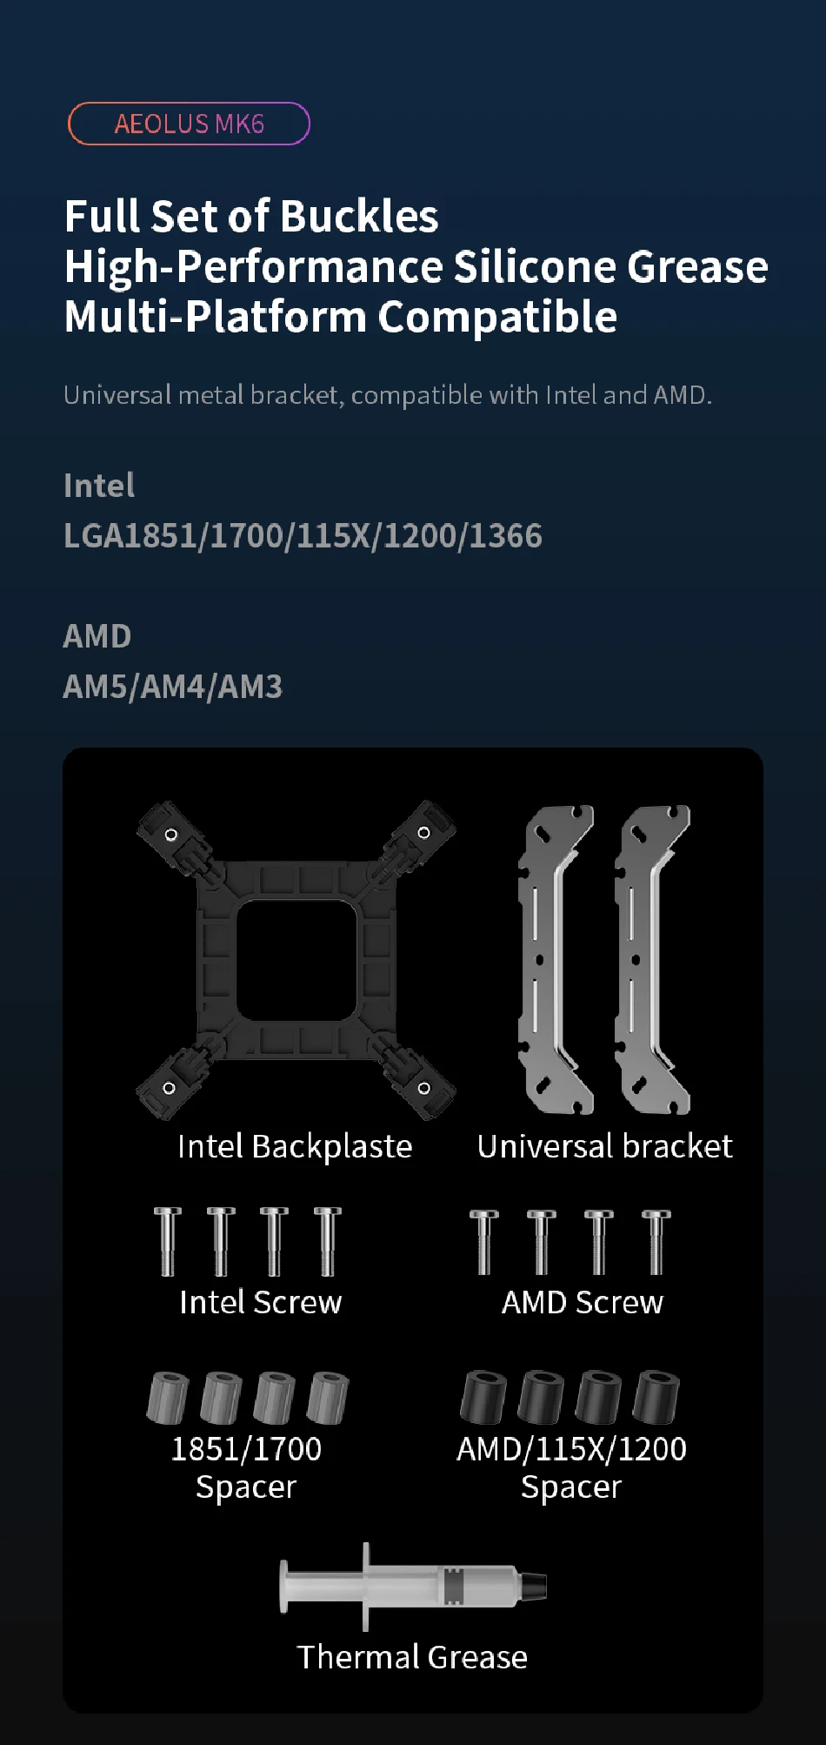Click the 'Universal metal bracket' description text
Viewport: 826px width, 1745px height.
[x=388, y=395]
